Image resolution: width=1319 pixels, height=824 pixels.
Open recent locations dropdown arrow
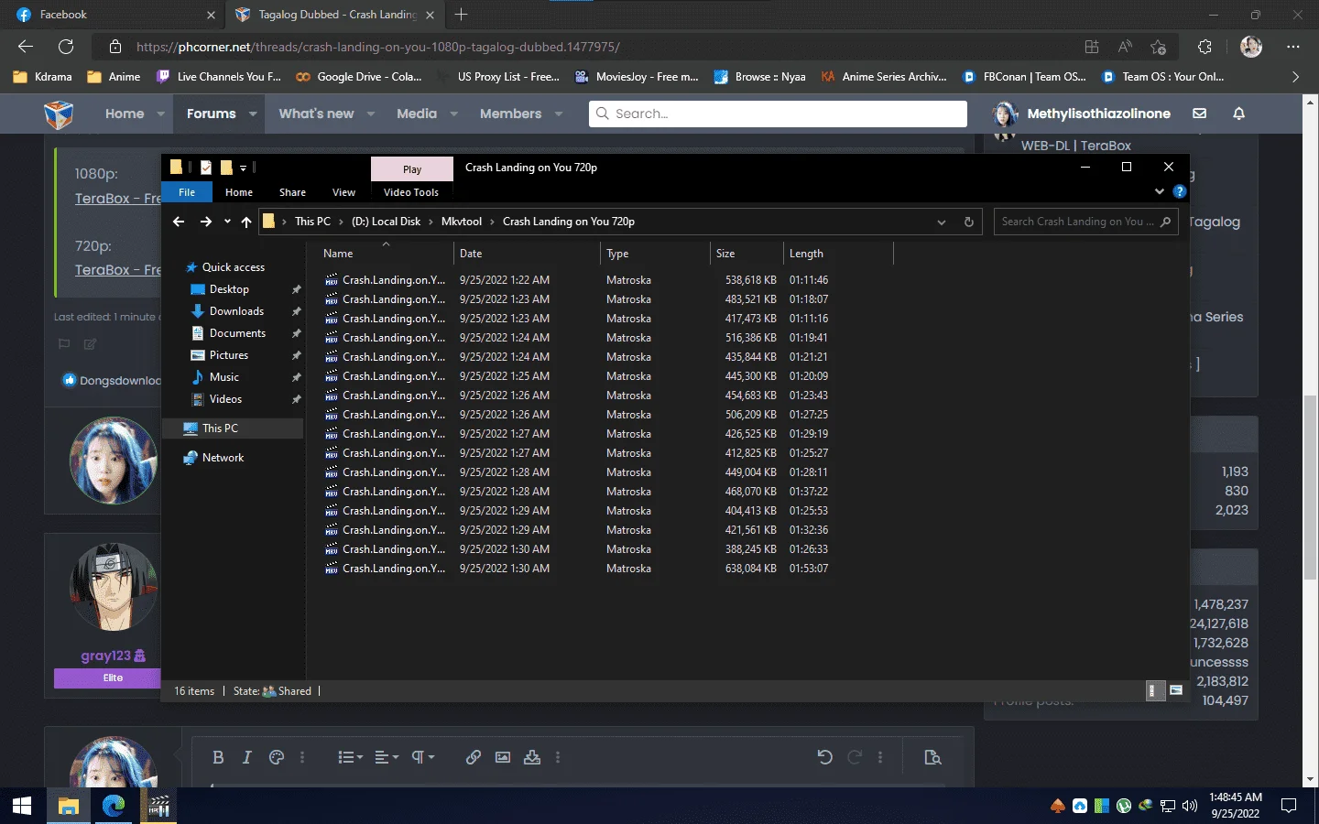[x=227, y=222]
